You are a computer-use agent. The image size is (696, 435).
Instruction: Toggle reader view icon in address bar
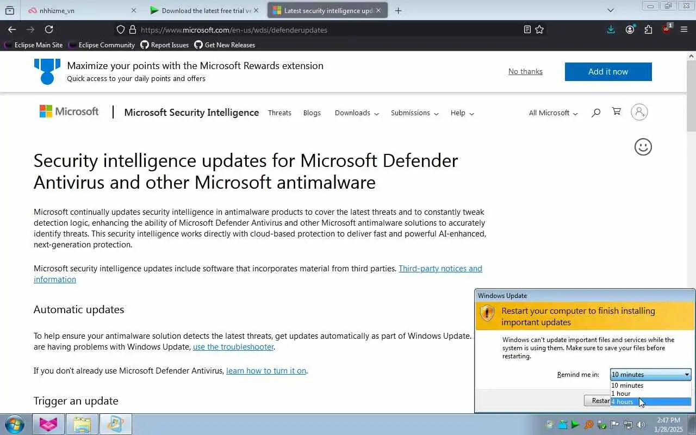[x=527, y=30]
